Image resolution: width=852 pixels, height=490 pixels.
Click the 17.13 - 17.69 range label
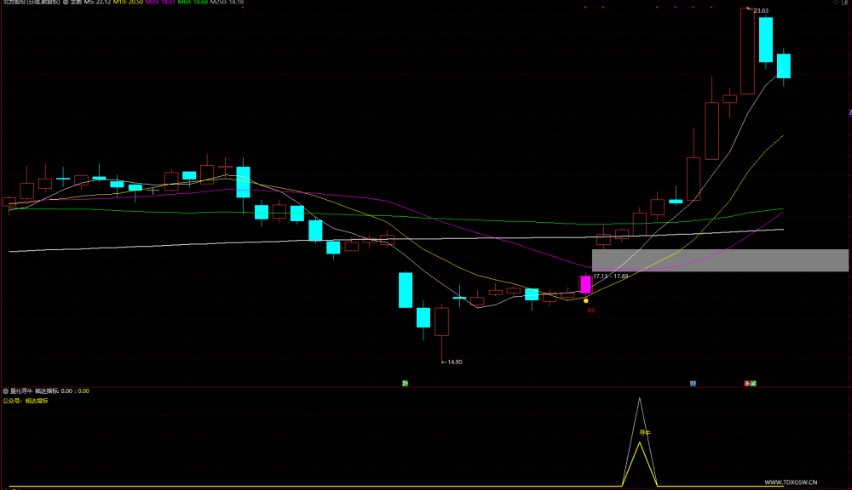pyautogui.click(x=611, y=276)
